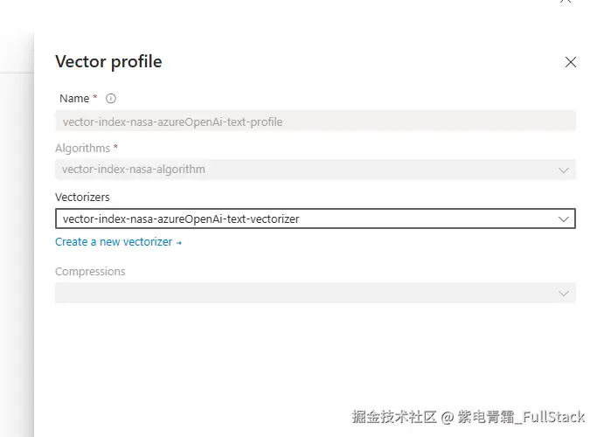Image resolution: width=597 pixels, height=437 pixels.
Task: Click the dimmed background left of panel
Action: pyautogui.click(x=16, y=218)
